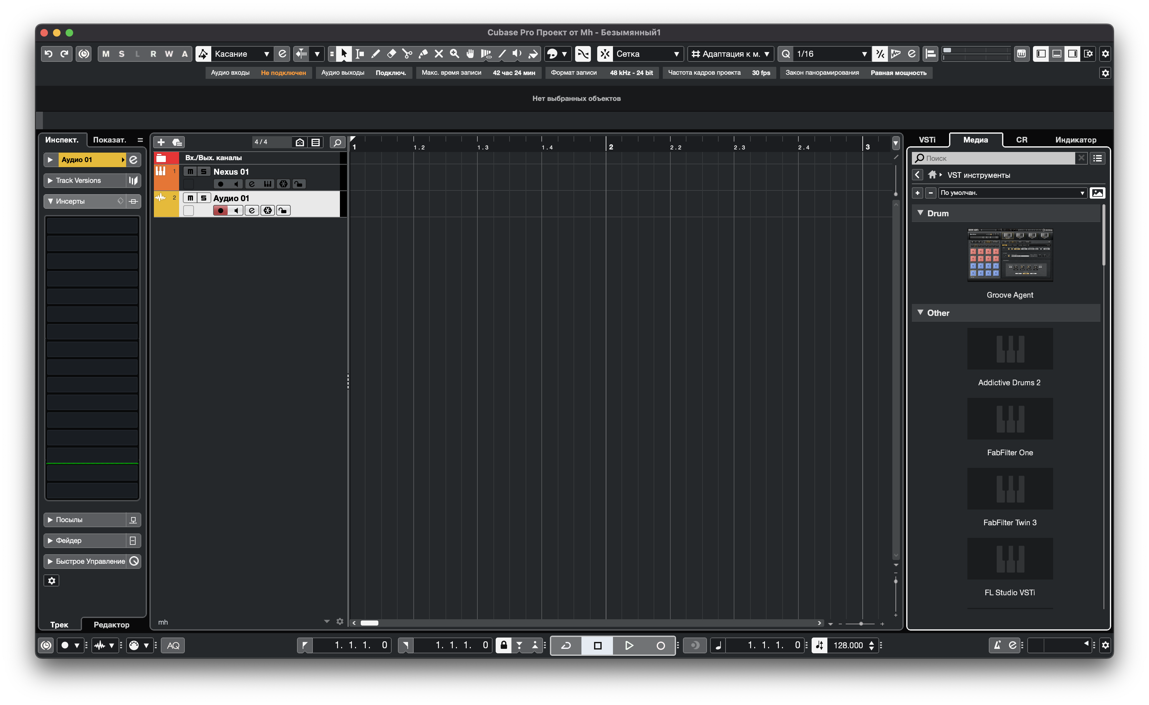The height and width of the screenshot is (705, 1149).
Task: Mute the Nexus 01 track
Action: [190, 172]
